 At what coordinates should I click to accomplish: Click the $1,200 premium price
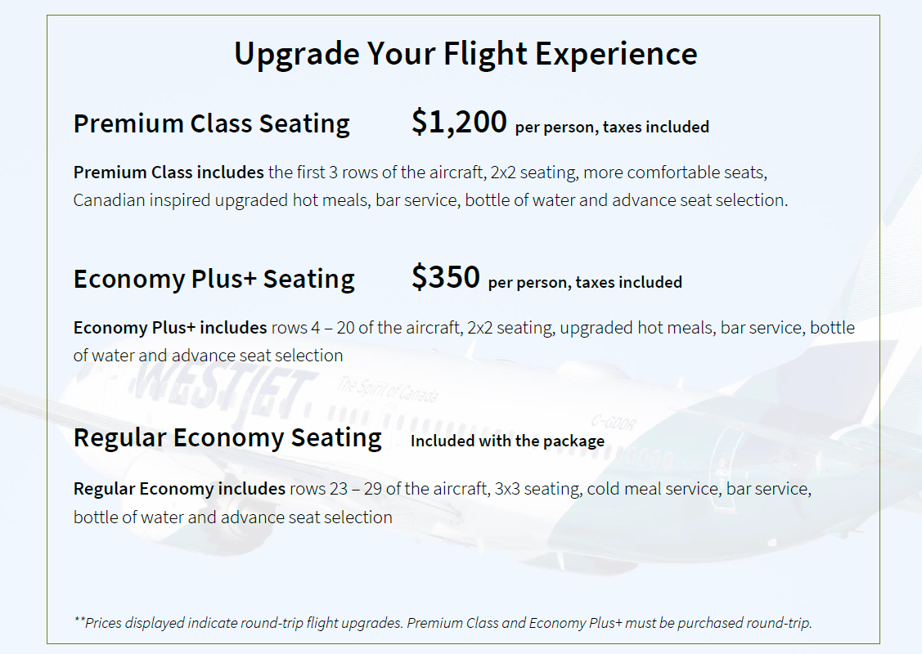(459, 122)
